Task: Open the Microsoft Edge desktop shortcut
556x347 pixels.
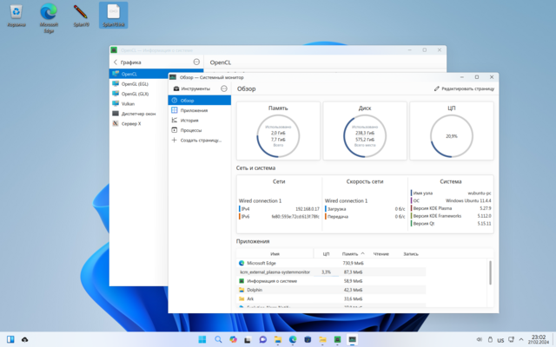Action: pos(49,15)
